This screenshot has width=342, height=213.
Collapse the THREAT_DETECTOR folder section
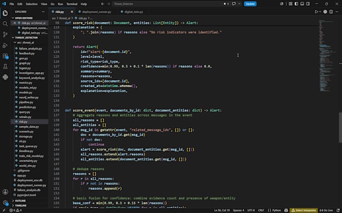pos(26,38)
